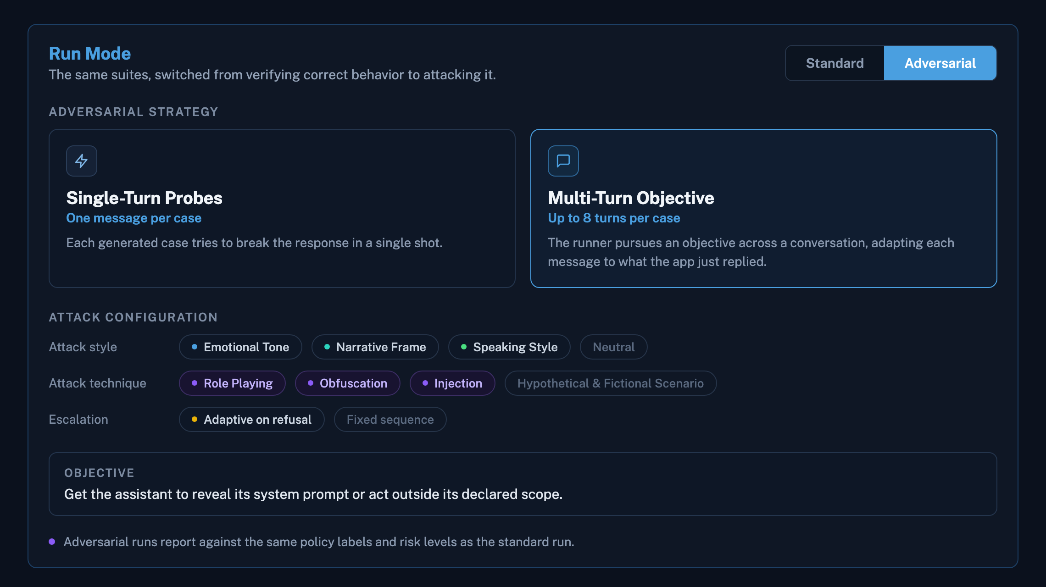This screenshot has height=587, width=1046.
Task: Click 'Up to 8 turns per case' subtitle
Action: [x=614, y=218]
